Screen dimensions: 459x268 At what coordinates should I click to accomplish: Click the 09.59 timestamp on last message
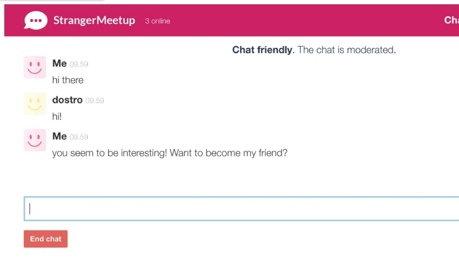pyautogui.click(x=79, y=137)
